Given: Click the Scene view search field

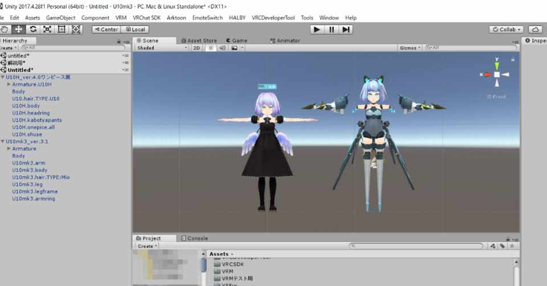Looking at the screenshot, I should (x=471, y=48).
